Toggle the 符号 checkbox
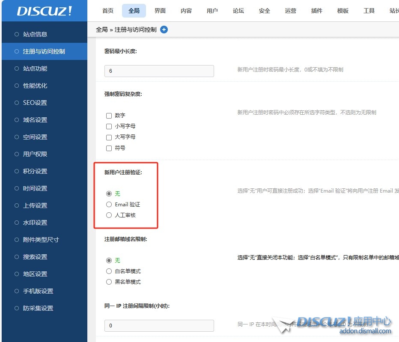This screenshot has height=342, width=399. (x=109, y=148)
